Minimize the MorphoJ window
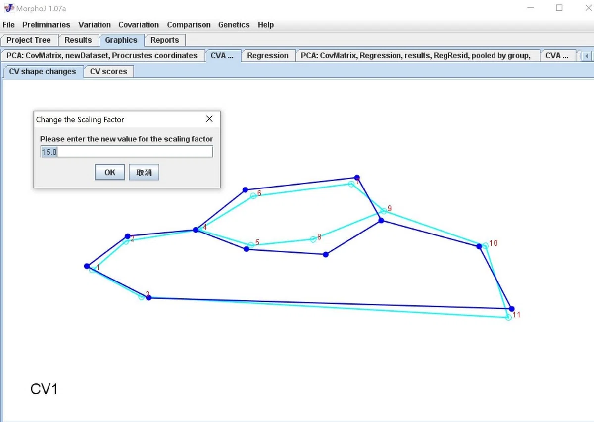Screen dimensions: 594x422 tap(531, 8)
